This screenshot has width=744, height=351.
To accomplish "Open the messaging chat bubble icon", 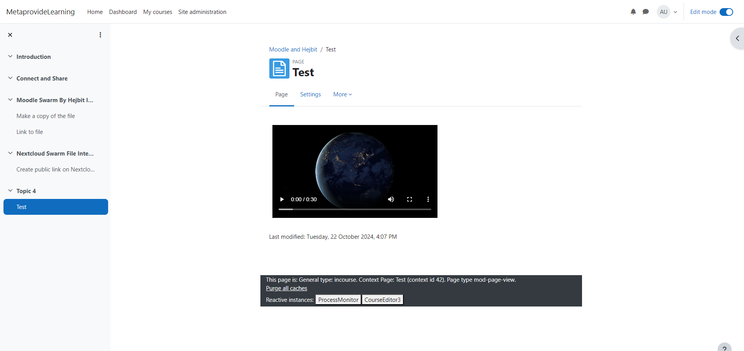I will coord(646,12).
